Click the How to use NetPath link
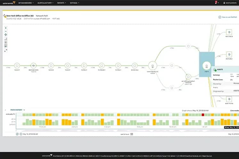239x159 pixels. 229,17
